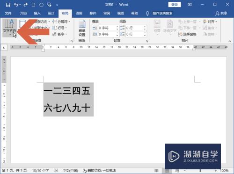234x174 pixels.
Task: Switch to the 设计 tab
Action: 51,14
